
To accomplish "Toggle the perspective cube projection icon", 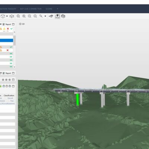I will pos(12,16).
